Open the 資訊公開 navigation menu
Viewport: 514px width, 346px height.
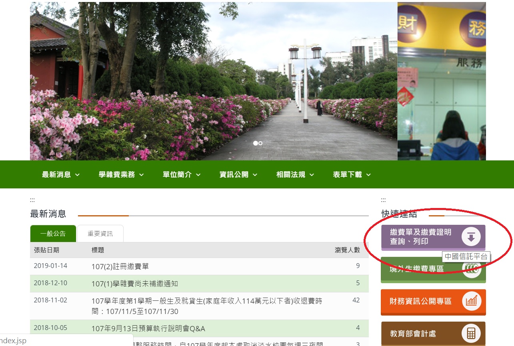pos(238,174)
